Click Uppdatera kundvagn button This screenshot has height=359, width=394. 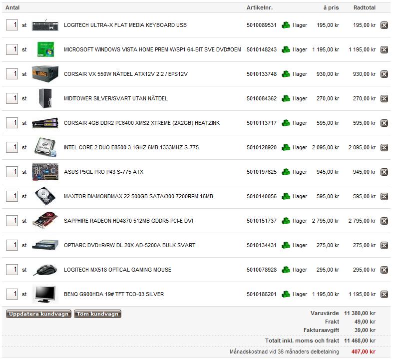(x=38, y=314)
